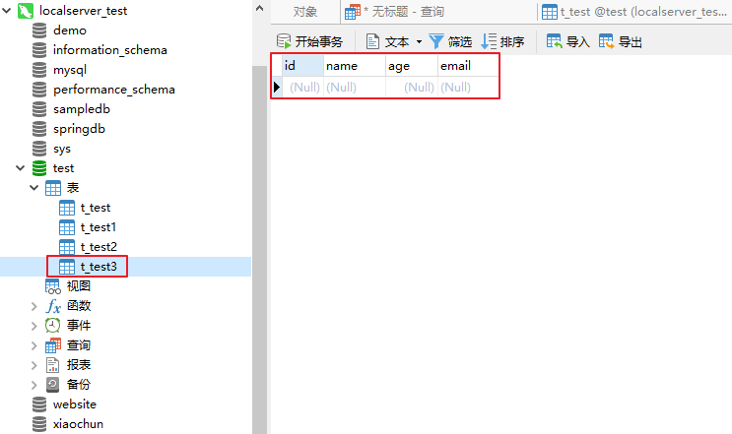
Task: Click the 筛选 filter funnel button
Action: click(x=450, y=41)
